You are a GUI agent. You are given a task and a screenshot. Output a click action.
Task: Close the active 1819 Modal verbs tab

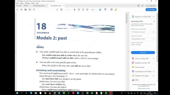point(64,6)
